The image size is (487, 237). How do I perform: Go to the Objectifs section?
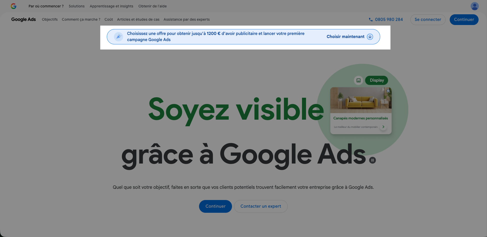click(x=50, y=19)
